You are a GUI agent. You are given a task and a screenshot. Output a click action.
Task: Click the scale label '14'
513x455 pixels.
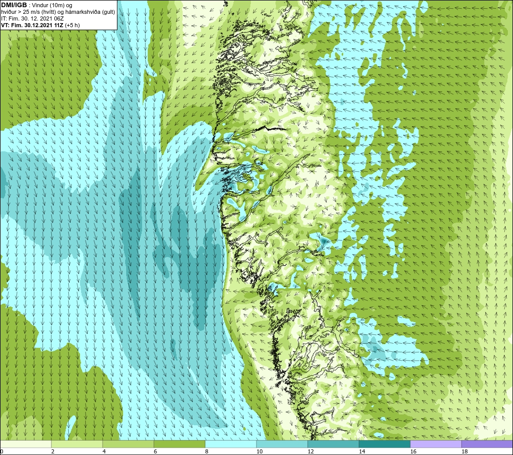tap(362, 452)
